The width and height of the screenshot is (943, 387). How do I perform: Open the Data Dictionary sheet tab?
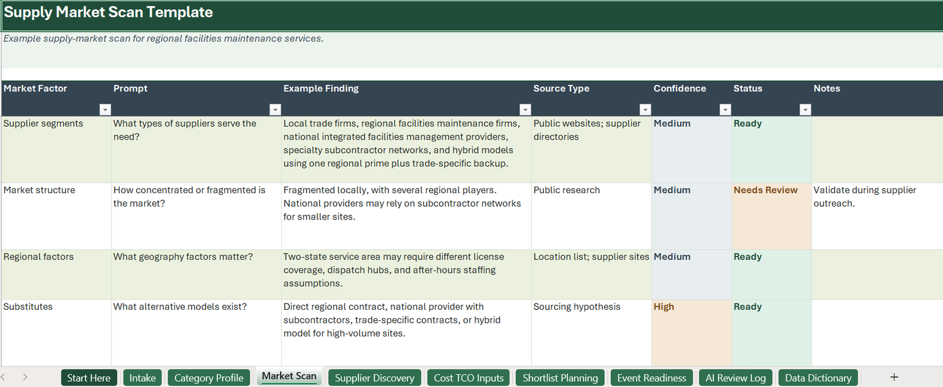coord(818,378)
